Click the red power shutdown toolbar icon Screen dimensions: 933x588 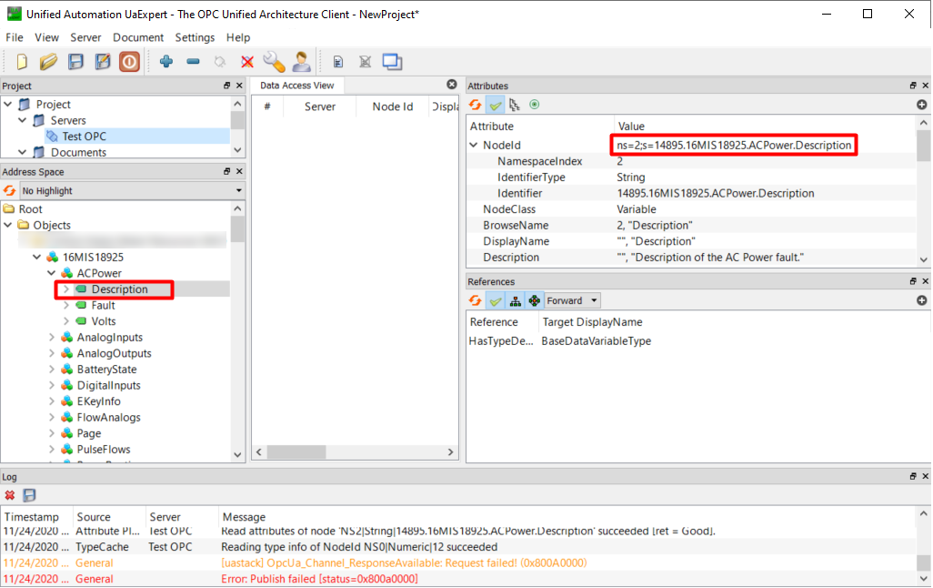point(129,62)
